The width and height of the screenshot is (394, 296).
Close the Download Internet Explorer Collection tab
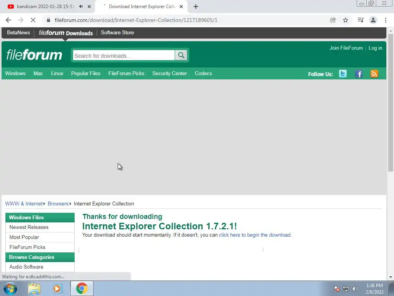pos(181,7)
